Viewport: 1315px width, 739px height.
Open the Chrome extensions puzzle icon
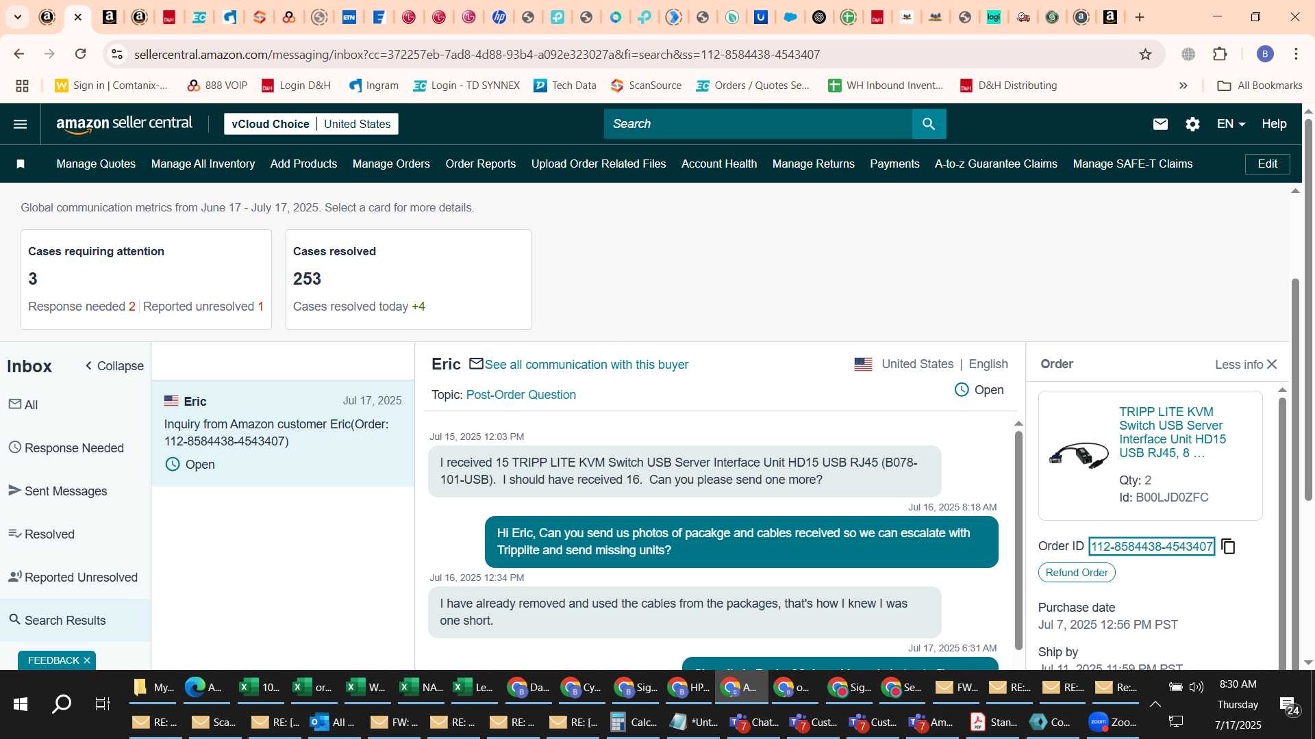(1220, 54)
